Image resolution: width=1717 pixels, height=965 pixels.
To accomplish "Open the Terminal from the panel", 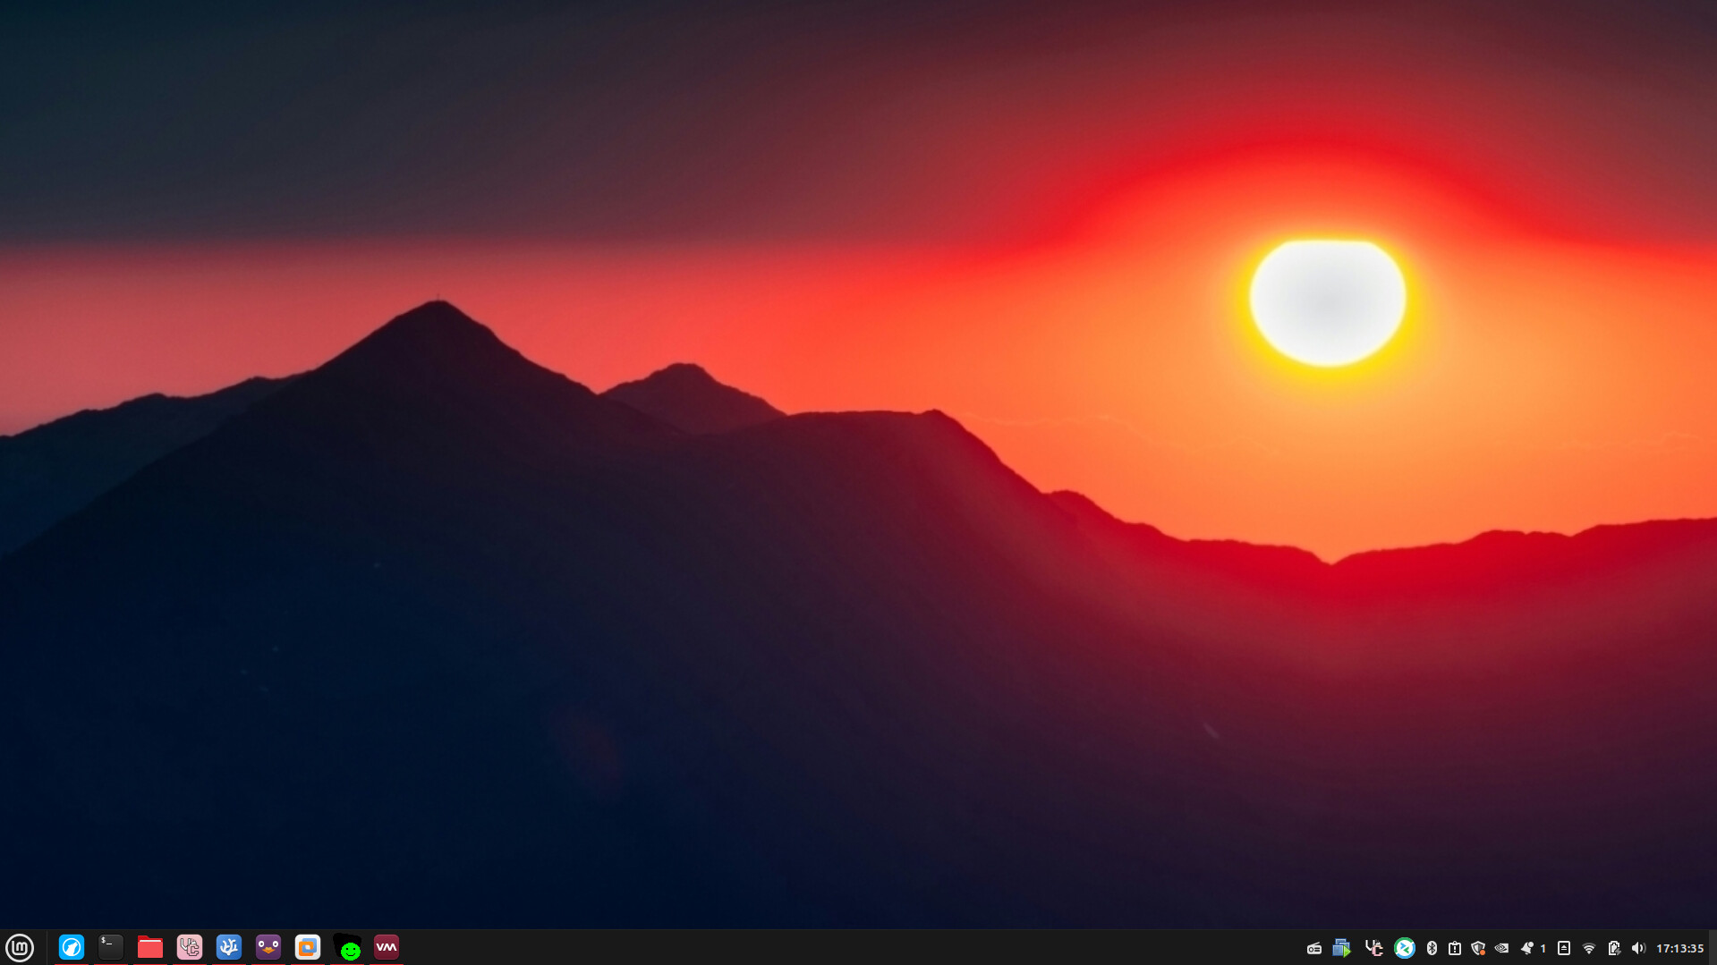I will coord(111,947).
